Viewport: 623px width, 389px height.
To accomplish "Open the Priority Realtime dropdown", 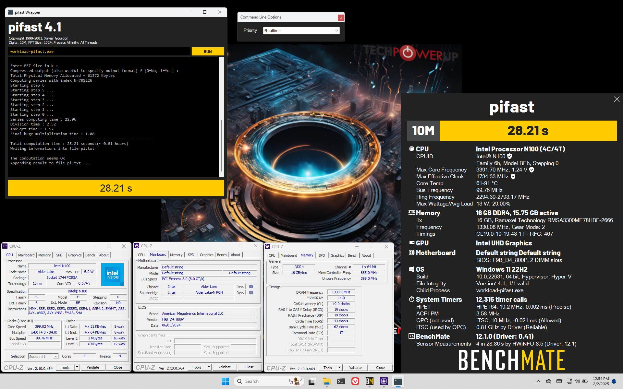I will tap(301, 30).
